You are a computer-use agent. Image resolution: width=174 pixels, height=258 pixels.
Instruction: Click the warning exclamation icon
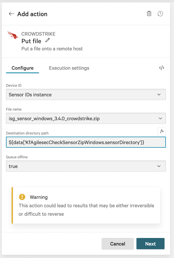pyautogui.click(x=22, y=197)
